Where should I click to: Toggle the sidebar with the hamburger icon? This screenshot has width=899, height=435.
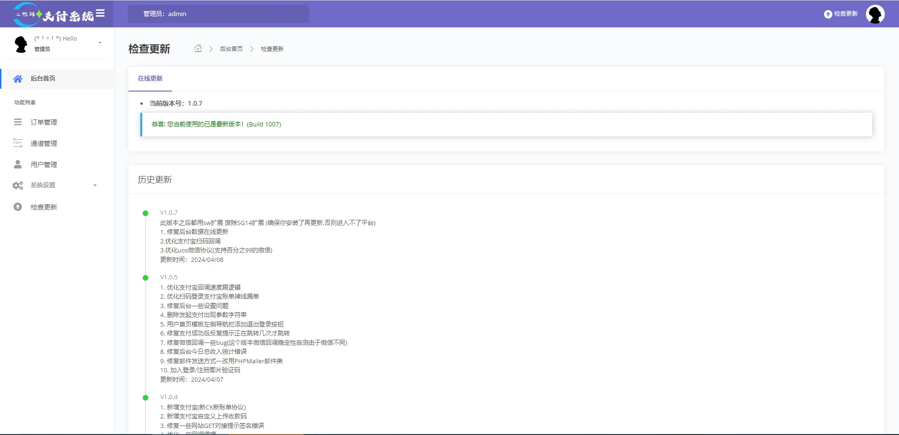click(100, 13)
